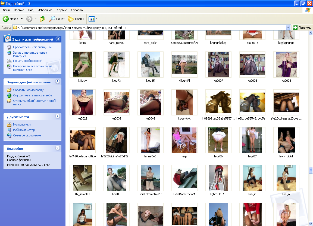Click the file name ku0042
Image resolution: width=313 pixels, height=226 pixels.
[151, 118]
